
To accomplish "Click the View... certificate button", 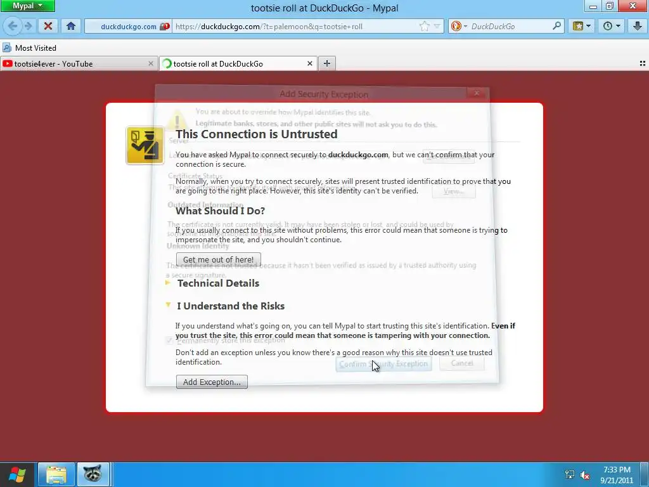I will [x=454, y=192].
